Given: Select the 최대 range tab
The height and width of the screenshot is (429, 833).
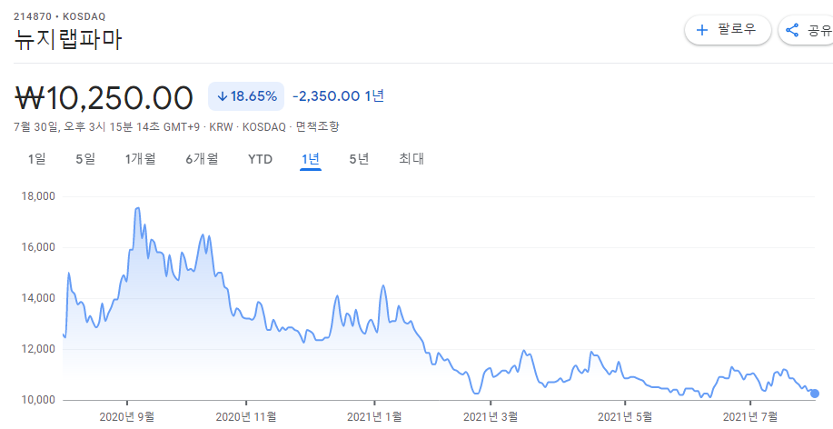Looking at the screenshot, I should coord(412,159).
